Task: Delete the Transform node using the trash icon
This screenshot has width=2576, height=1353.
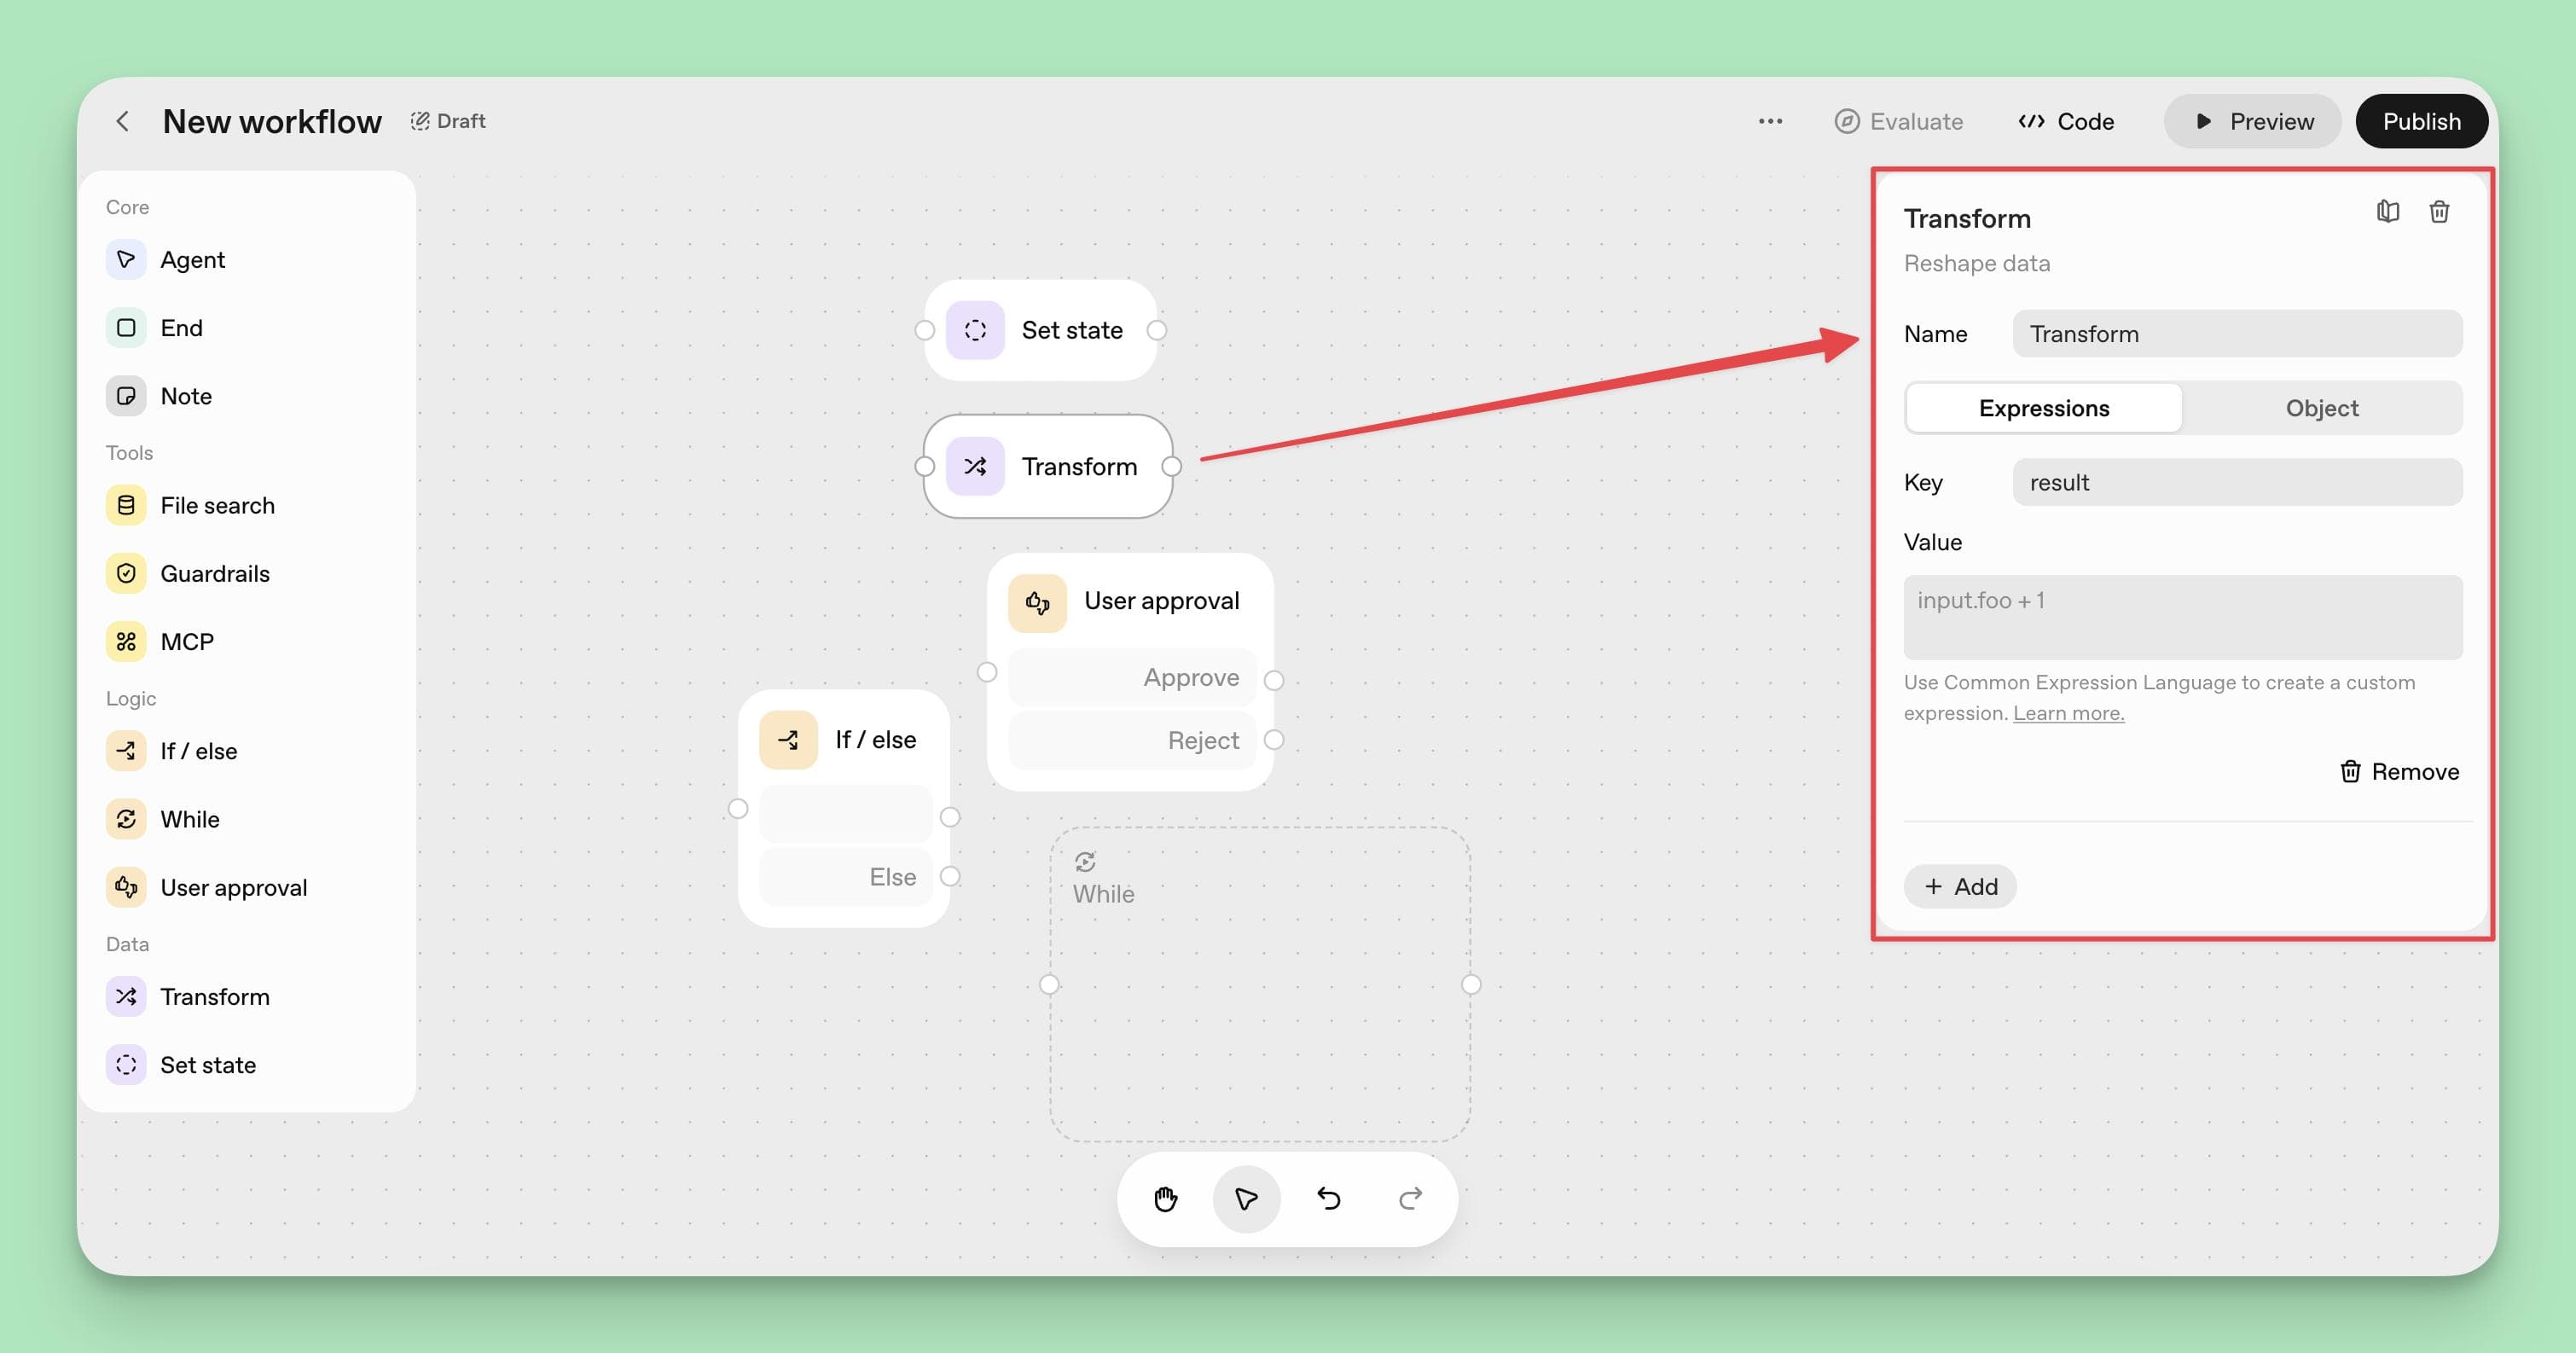Action: (2439, 211)
